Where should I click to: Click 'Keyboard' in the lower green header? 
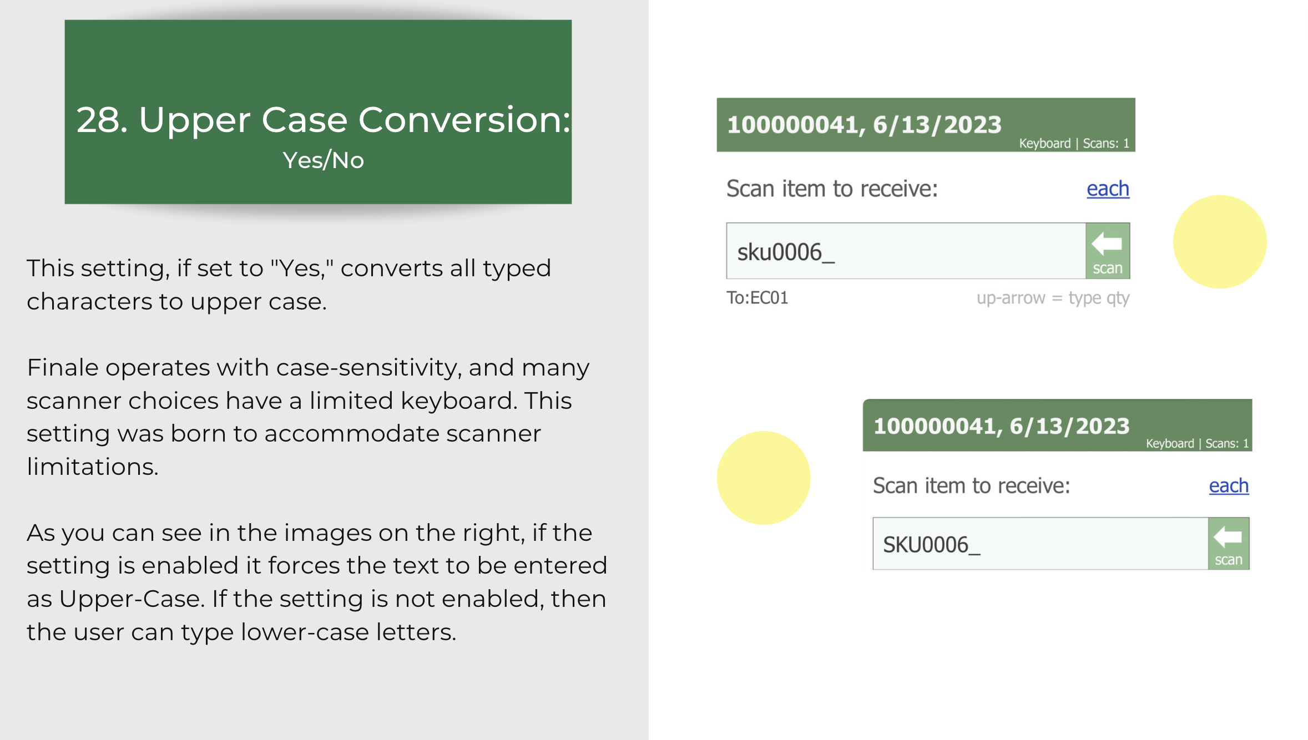point(1170,443)
